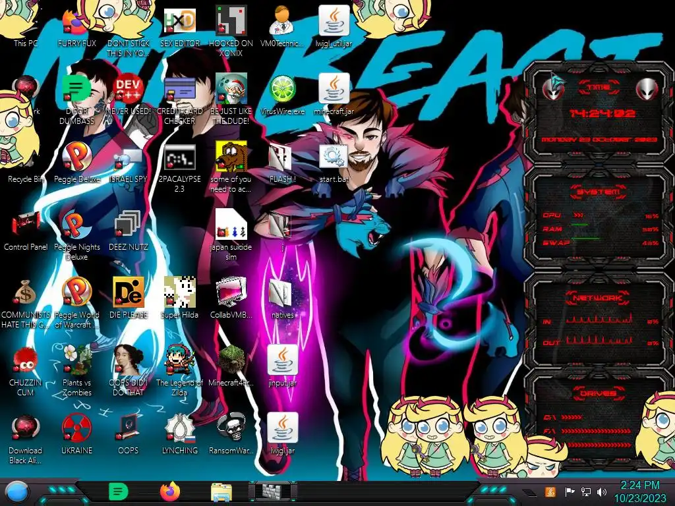Image resolution: width=675 pixels, height=506 pixels.
Task: Click the widget time display 14:24:02
Action: click(x=602, y=113)
